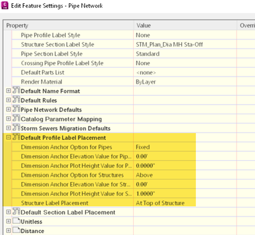The width and height of the screenshot is (255, 235).
Task: Expand the Storm Sewers Migration Defaults group
Action: pyautogui.click(x=8, y=128)
